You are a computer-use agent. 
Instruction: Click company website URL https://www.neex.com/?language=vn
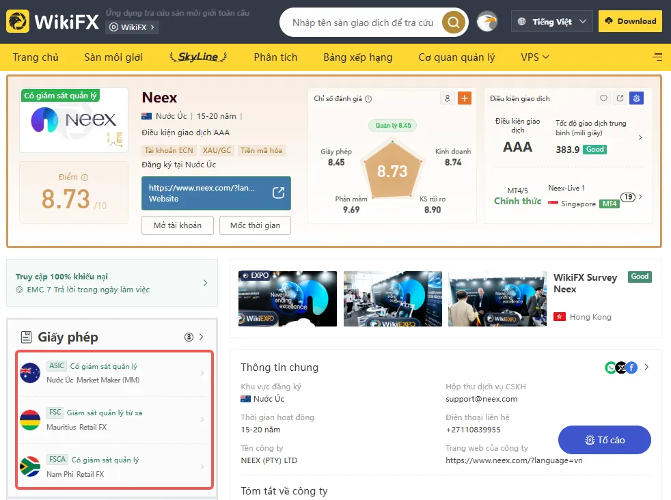[514, 460]
